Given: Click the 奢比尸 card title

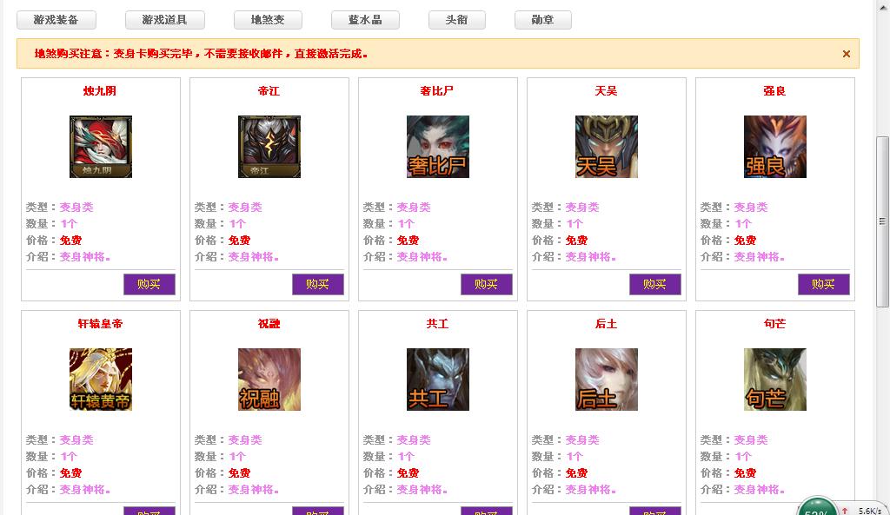Looking at the screenshot, I should [x=437, y=90].
